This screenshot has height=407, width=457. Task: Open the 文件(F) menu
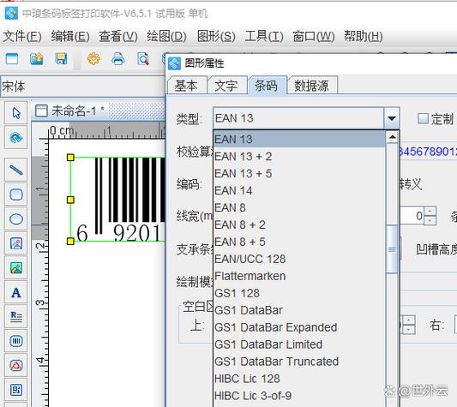(x=22, y=37)
